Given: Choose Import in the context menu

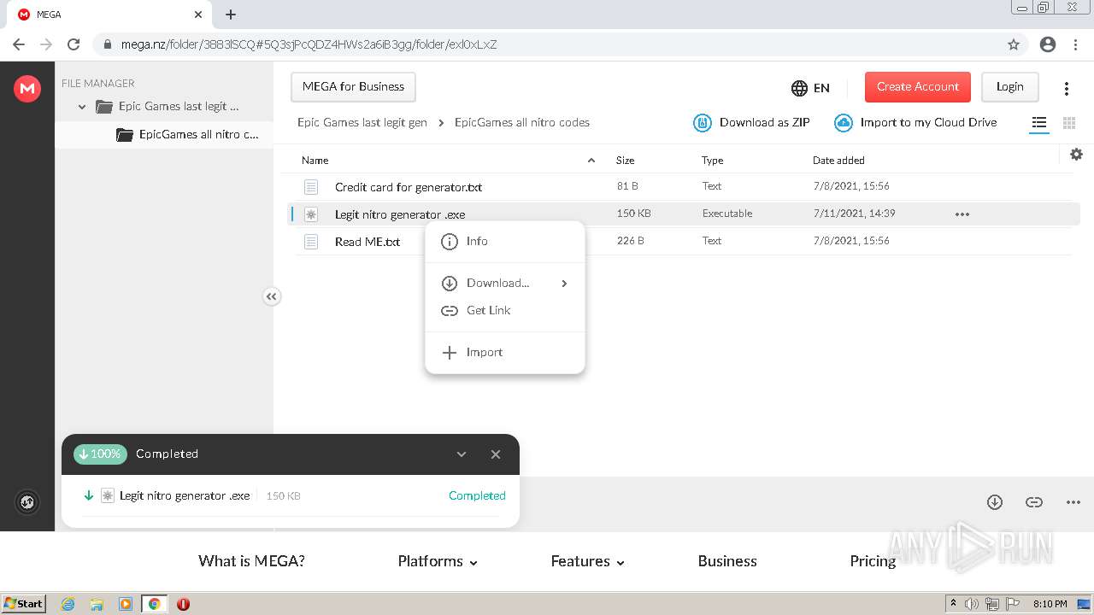Looking at the screenshot, I should pyautogui.click(x=504, y=353).
